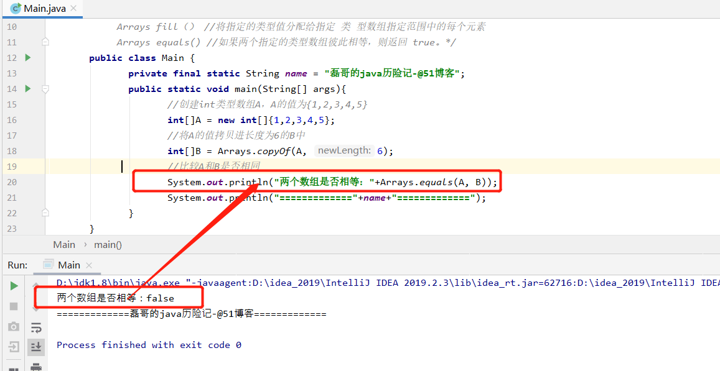Click the Main run configuration icon
720x371 pixels.
coord(48,265)
